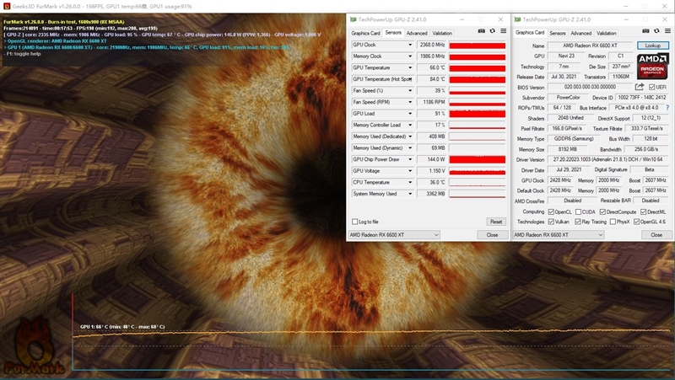The image size is (675, 380).
Task: Open Memory Controller Load sensor dropdown
Action: tap(410, 125)
